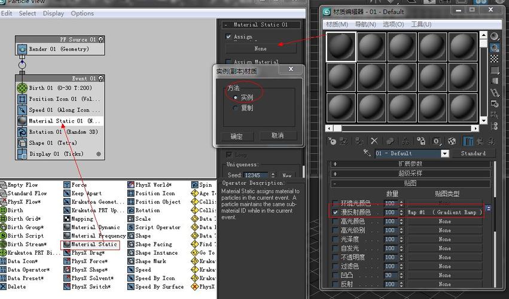Screen dimensions: 509x299
Task: Click PF Source 01 lightbulb toggle
Action: (101, 39)
